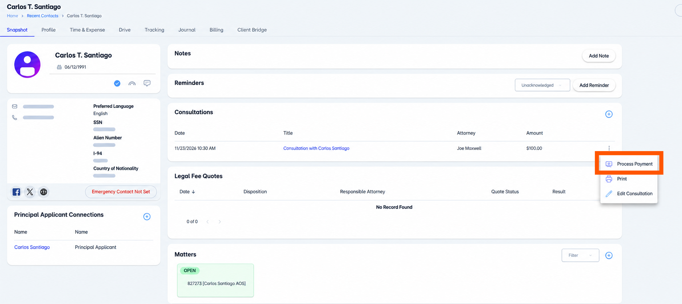Go to next page of Legal Fee Quotes
This screenshot has height=304, width=682.
(x=219, y=222)
